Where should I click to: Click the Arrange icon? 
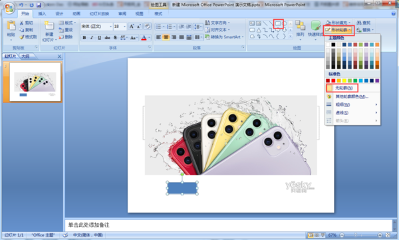[x=301, y=29]
